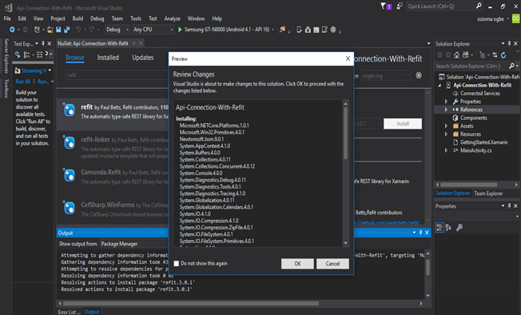The image size is (521, 315).
Task: Click the NuGet settings gear icon
Action: tap(419, 75)
